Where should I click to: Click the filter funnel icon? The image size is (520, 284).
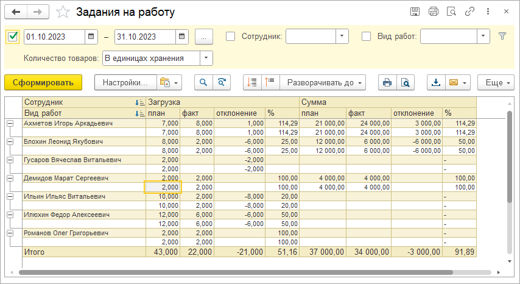(x=502, y=36)
